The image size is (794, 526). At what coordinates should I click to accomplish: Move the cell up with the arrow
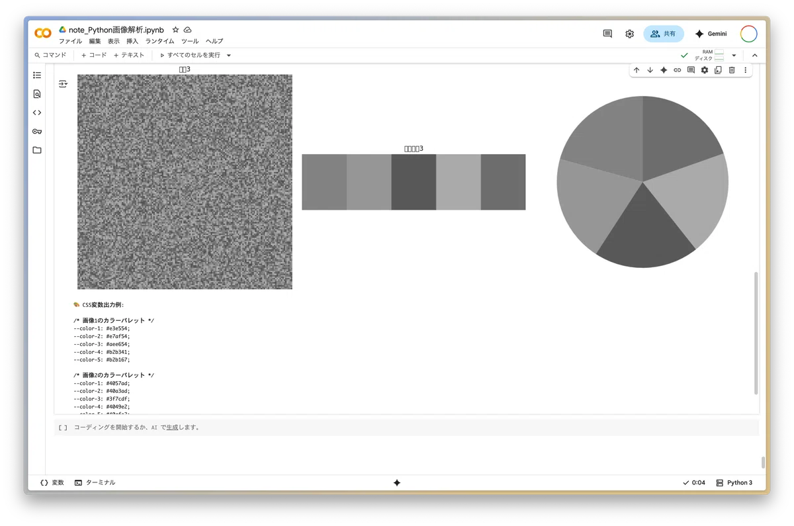[x=637, y=70]
